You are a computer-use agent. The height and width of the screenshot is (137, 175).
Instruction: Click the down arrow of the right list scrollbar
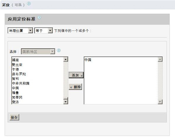point(160,101)
